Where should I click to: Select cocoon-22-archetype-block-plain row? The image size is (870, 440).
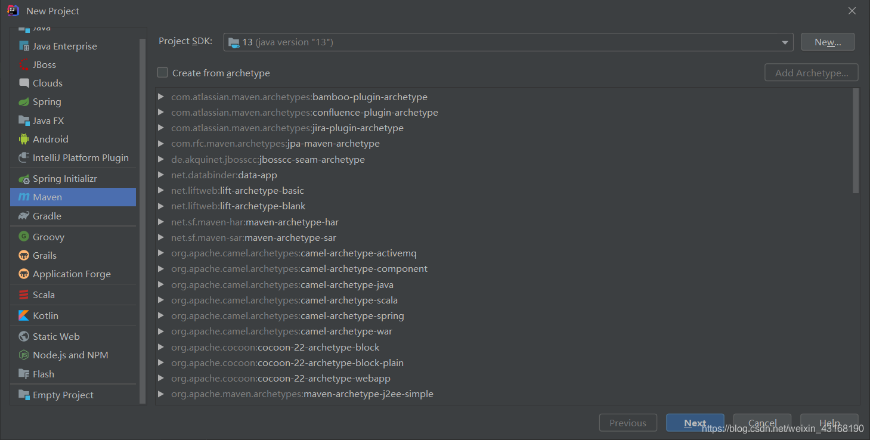tap(504, 362)
